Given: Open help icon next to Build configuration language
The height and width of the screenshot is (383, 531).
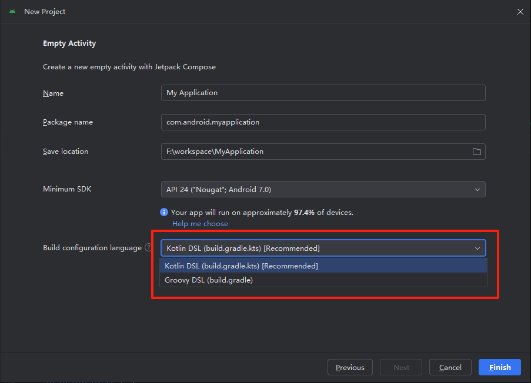Looking at the screenshot, I should click(148, 247).
